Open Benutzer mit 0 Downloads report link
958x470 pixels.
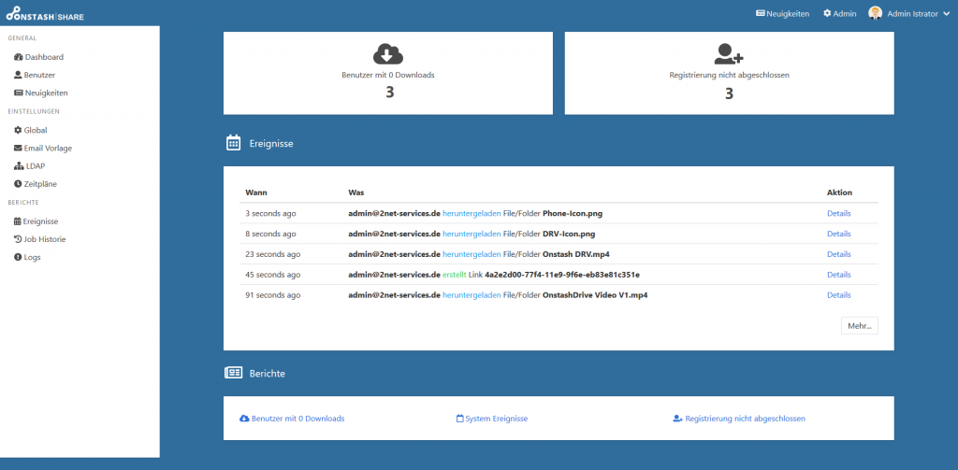[292, 419]
